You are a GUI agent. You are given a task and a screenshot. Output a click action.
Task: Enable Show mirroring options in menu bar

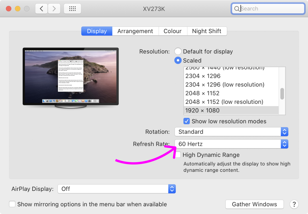12,204
